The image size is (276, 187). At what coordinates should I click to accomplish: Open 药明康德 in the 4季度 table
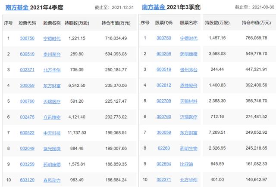(x=52, y=164)
